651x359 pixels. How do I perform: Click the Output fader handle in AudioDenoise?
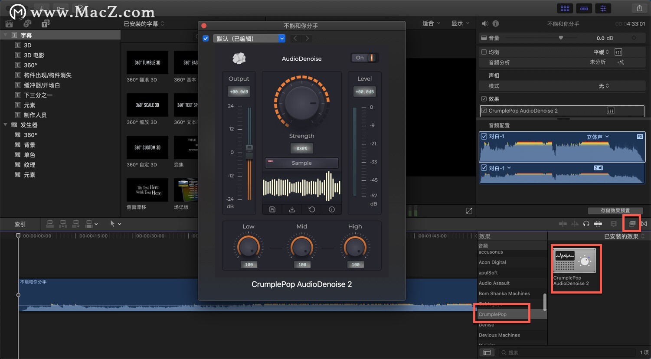tap(249, 151)
